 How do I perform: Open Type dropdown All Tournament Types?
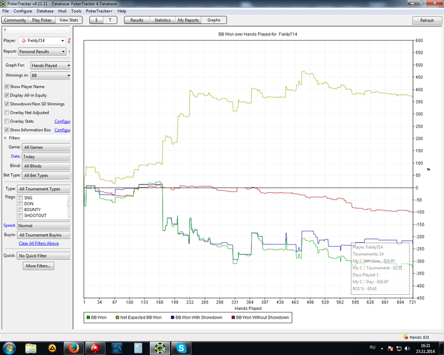(x=44, y=189)
